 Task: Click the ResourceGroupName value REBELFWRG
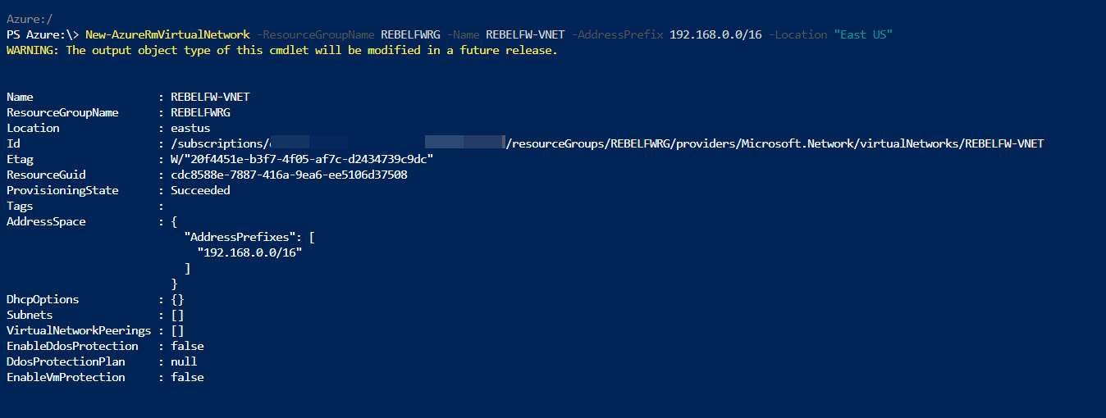(200, 112)
